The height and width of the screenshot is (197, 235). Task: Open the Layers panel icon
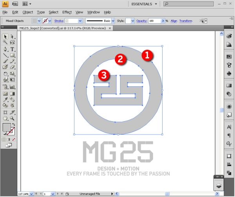tap(219, 186)
